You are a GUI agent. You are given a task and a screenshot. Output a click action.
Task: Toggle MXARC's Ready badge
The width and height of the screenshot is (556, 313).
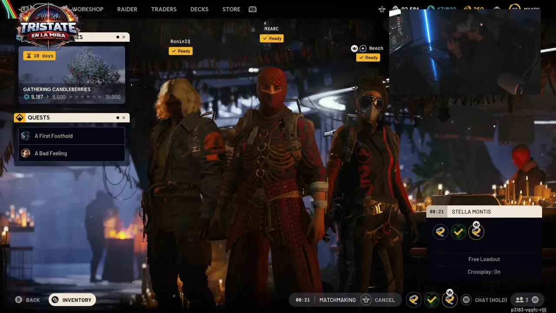click(x=271, y=38)
